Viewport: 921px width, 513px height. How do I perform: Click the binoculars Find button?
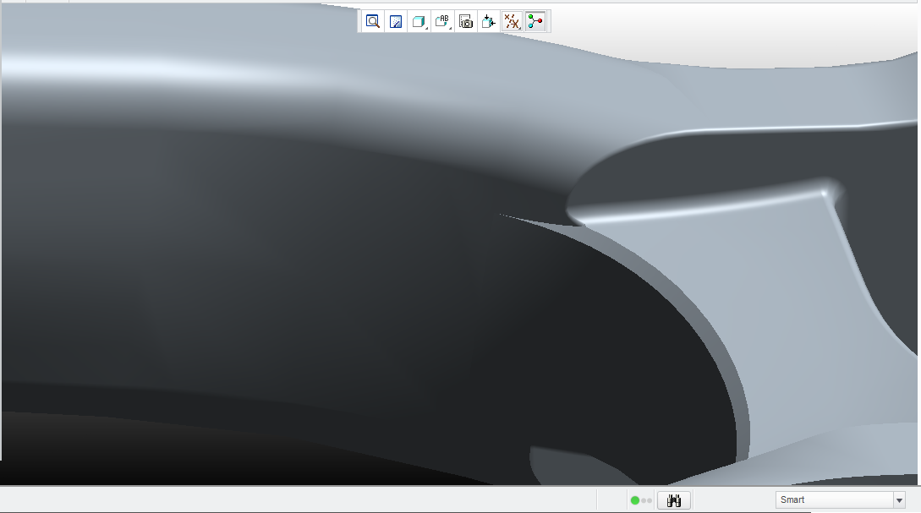click(674, 500)
